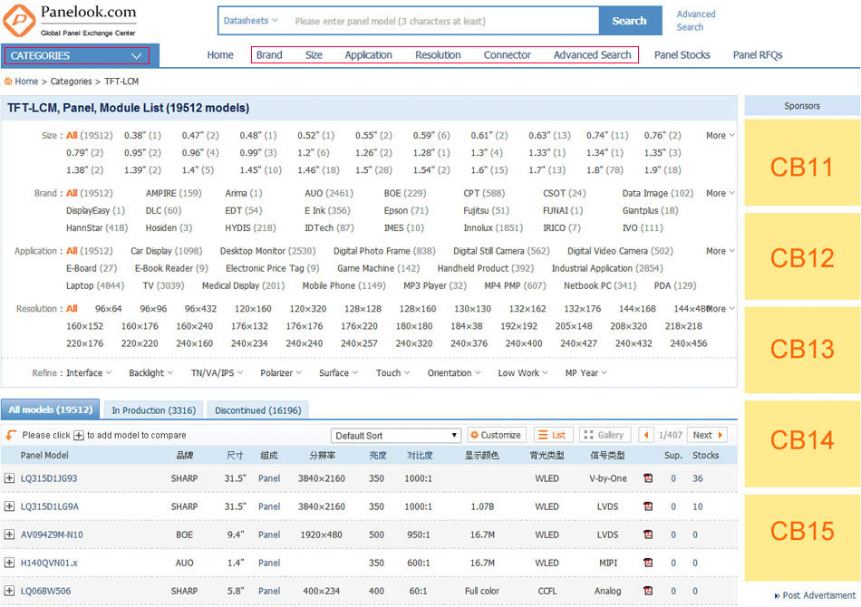This screenshot has width=861, height=607.
Task: Add H140QVN01.x to compare list
Action: 9,563
